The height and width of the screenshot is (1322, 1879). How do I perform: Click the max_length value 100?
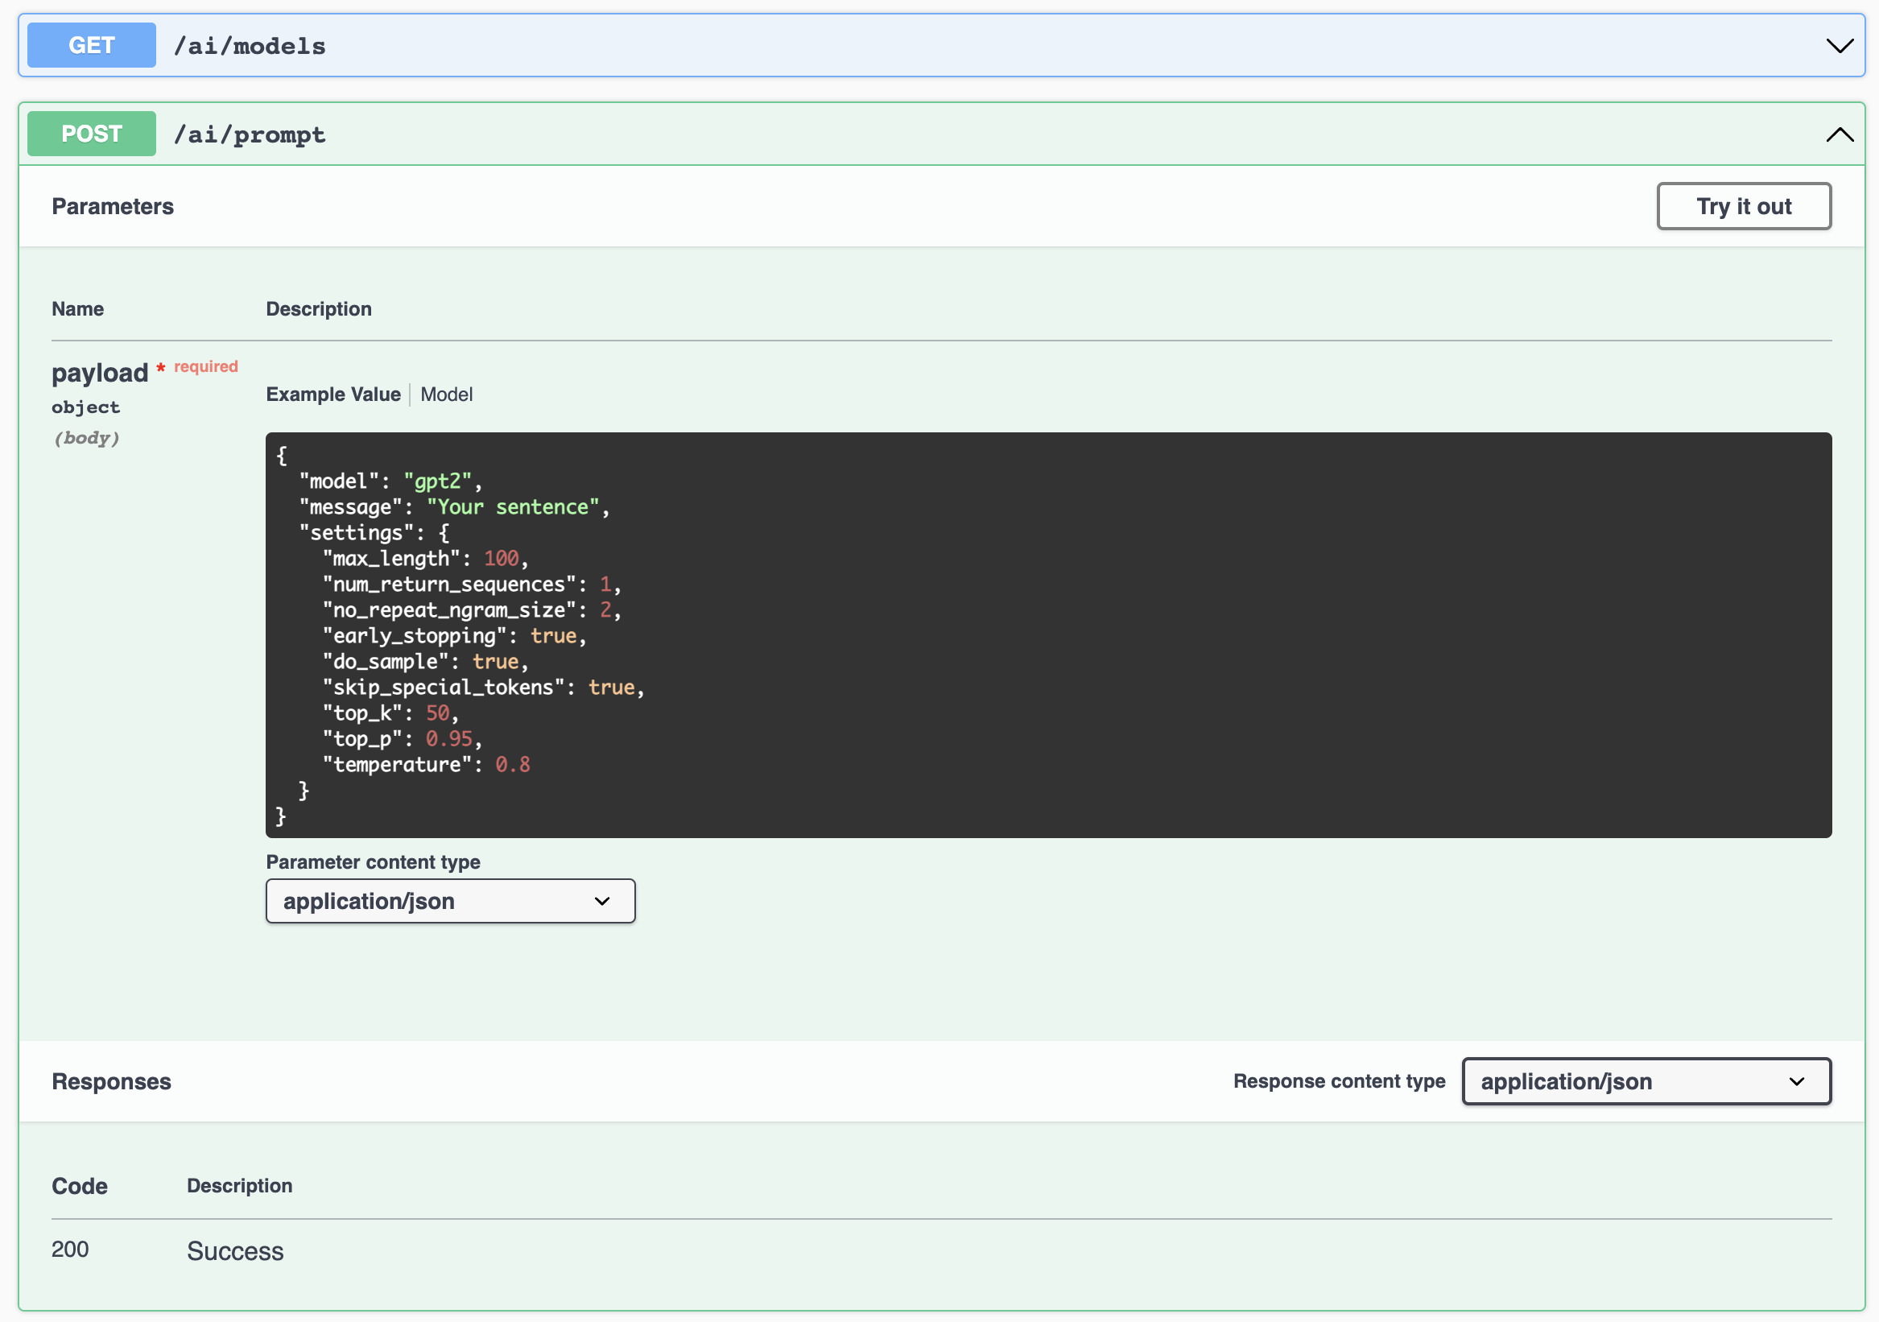click(502, 559)
